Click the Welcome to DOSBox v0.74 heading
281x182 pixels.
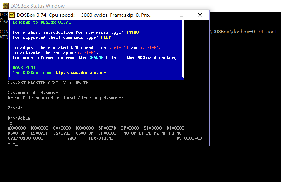coord(42,22)
